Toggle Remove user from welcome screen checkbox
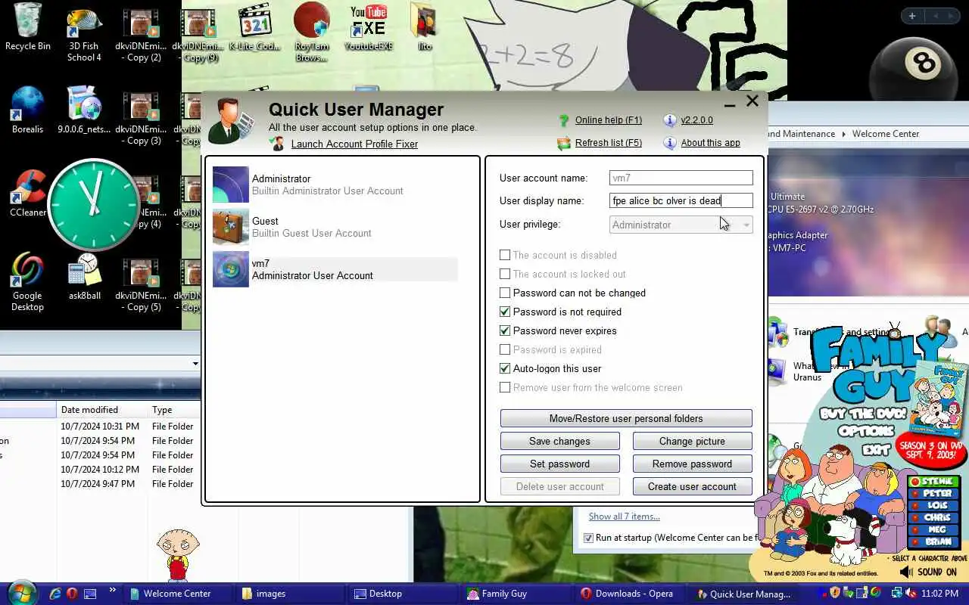 pyautogui.click(x=505, y=387)
